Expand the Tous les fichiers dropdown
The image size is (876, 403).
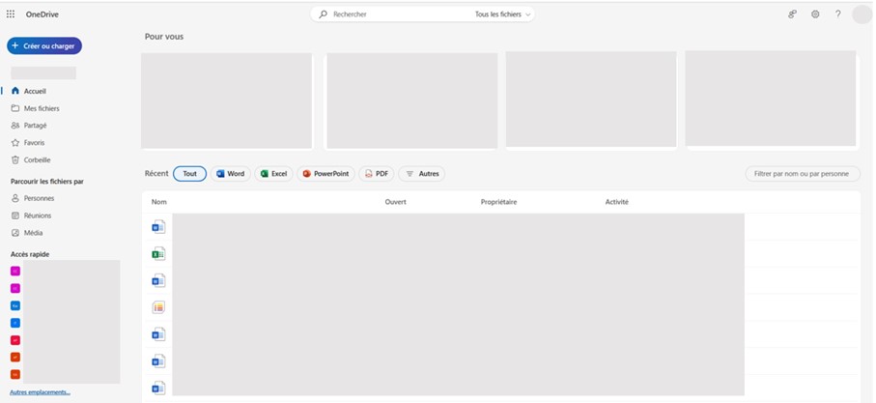tap(503, 14)
